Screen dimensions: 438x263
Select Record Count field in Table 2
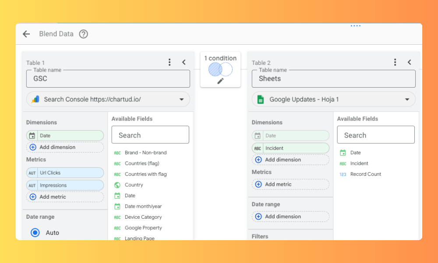(365, 174)
